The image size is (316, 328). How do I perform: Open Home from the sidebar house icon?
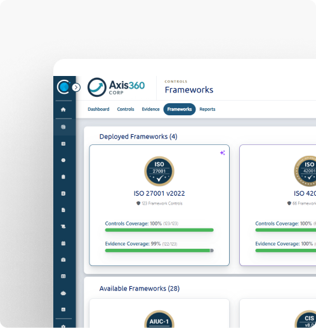point(63,110)
